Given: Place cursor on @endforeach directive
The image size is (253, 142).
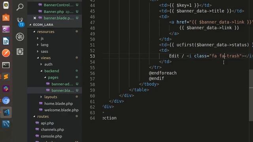Looking at the screenshot, I should coord(162,73).
